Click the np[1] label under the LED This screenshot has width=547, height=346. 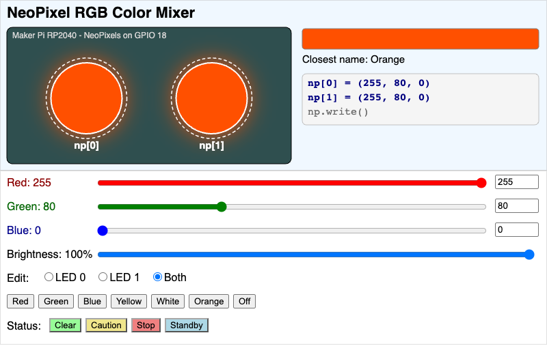212,145
